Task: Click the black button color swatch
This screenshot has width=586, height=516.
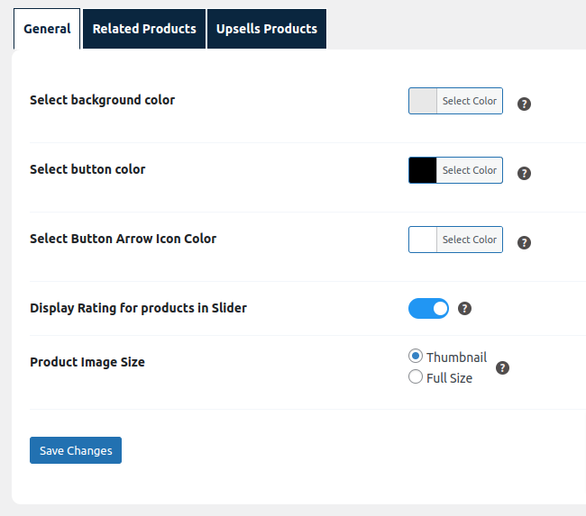Action: (423, 170)
